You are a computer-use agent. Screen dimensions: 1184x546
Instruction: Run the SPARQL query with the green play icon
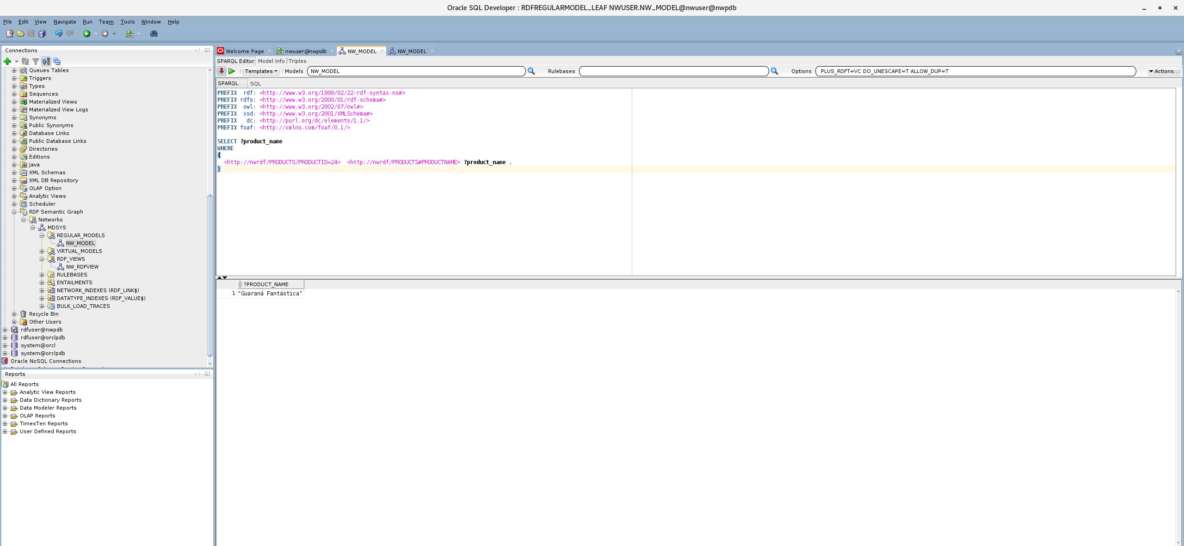pos(232,71)
